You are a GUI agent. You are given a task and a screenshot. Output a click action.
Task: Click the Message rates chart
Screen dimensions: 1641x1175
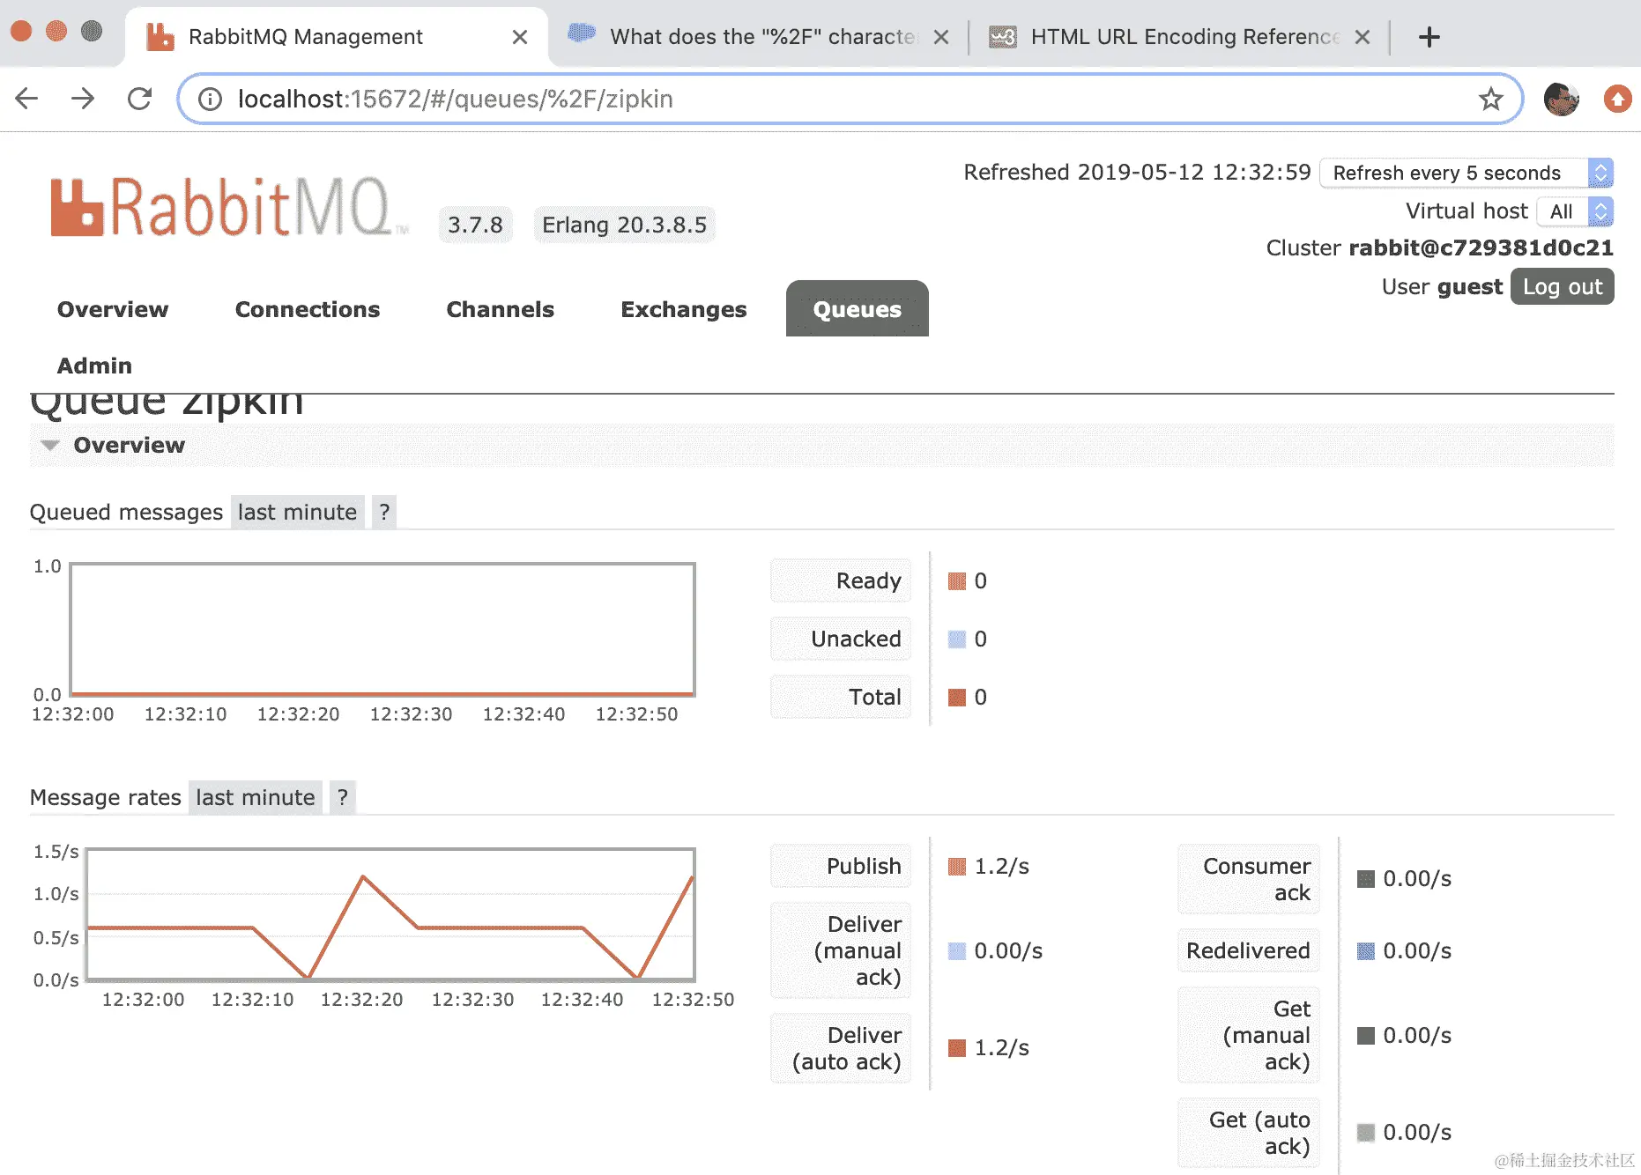(x=391, y=914)
